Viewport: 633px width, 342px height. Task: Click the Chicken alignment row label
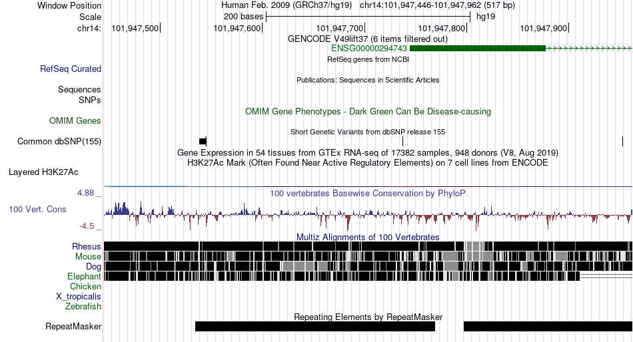coord(85,286)
